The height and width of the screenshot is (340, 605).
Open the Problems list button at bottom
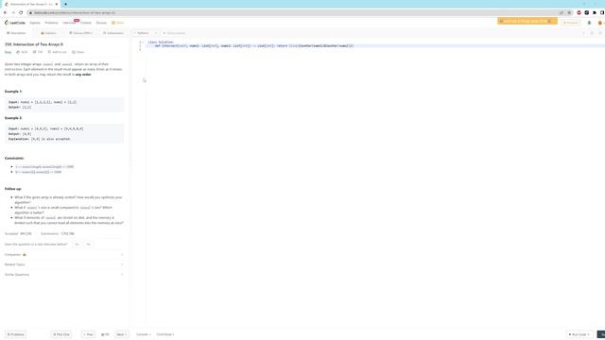click(x=15, y=334)
